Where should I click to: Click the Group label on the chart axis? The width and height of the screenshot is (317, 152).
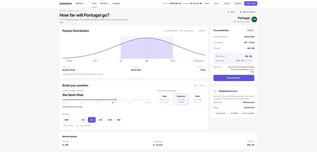(x=69, y=61)
